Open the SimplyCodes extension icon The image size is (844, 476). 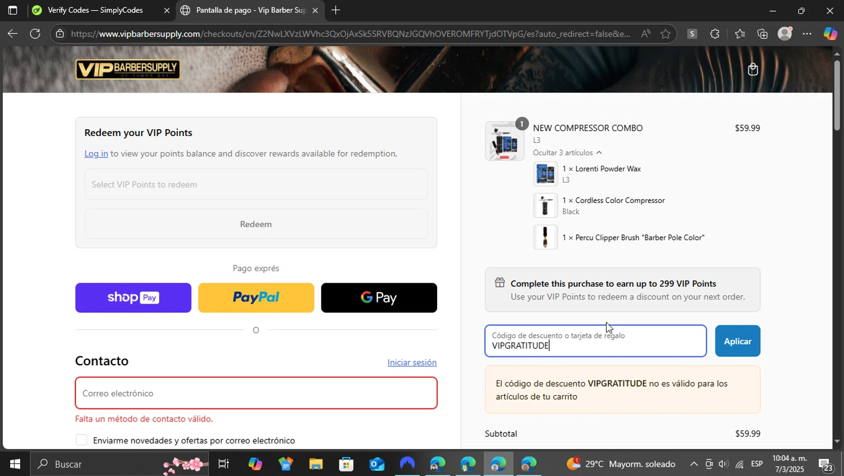(x=692, y=34)
